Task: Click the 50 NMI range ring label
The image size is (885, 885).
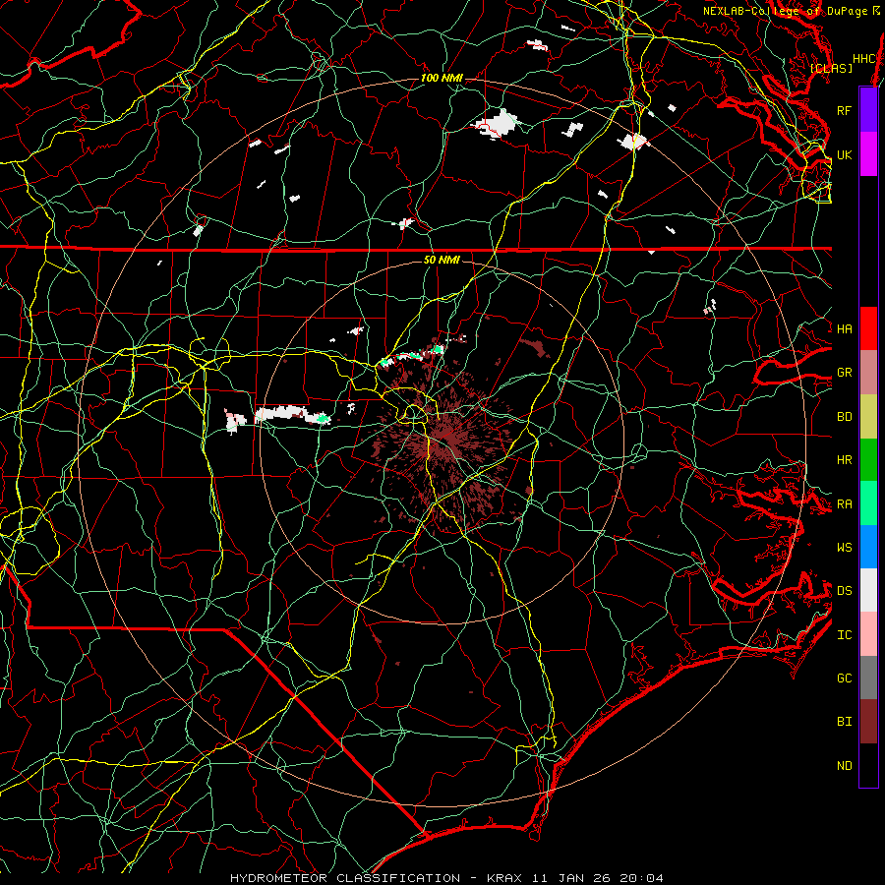Action: 442,260
